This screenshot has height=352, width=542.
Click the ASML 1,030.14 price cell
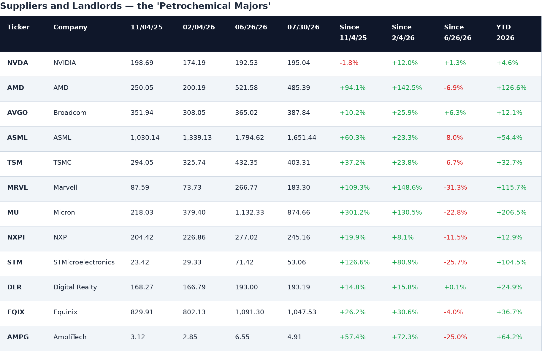click(x=145, y=138)
